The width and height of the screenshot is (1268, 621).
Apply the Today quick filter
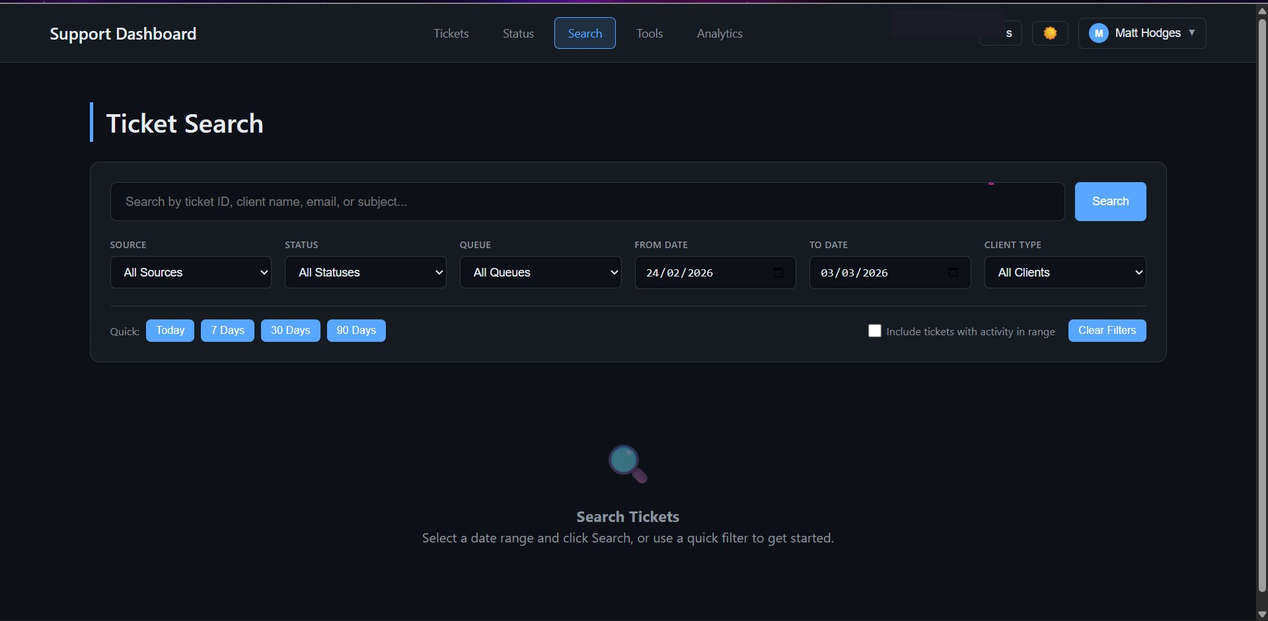[169, 330]
